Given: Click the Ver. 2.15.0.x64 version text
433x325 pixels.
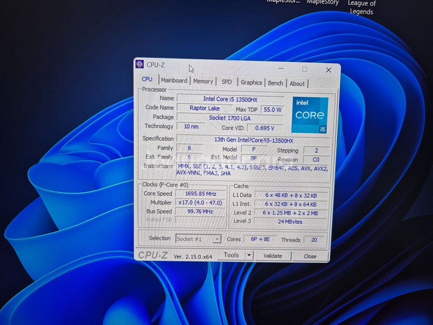Looking at the screenshot, I should pyautogui.click(x=193, y=257).
